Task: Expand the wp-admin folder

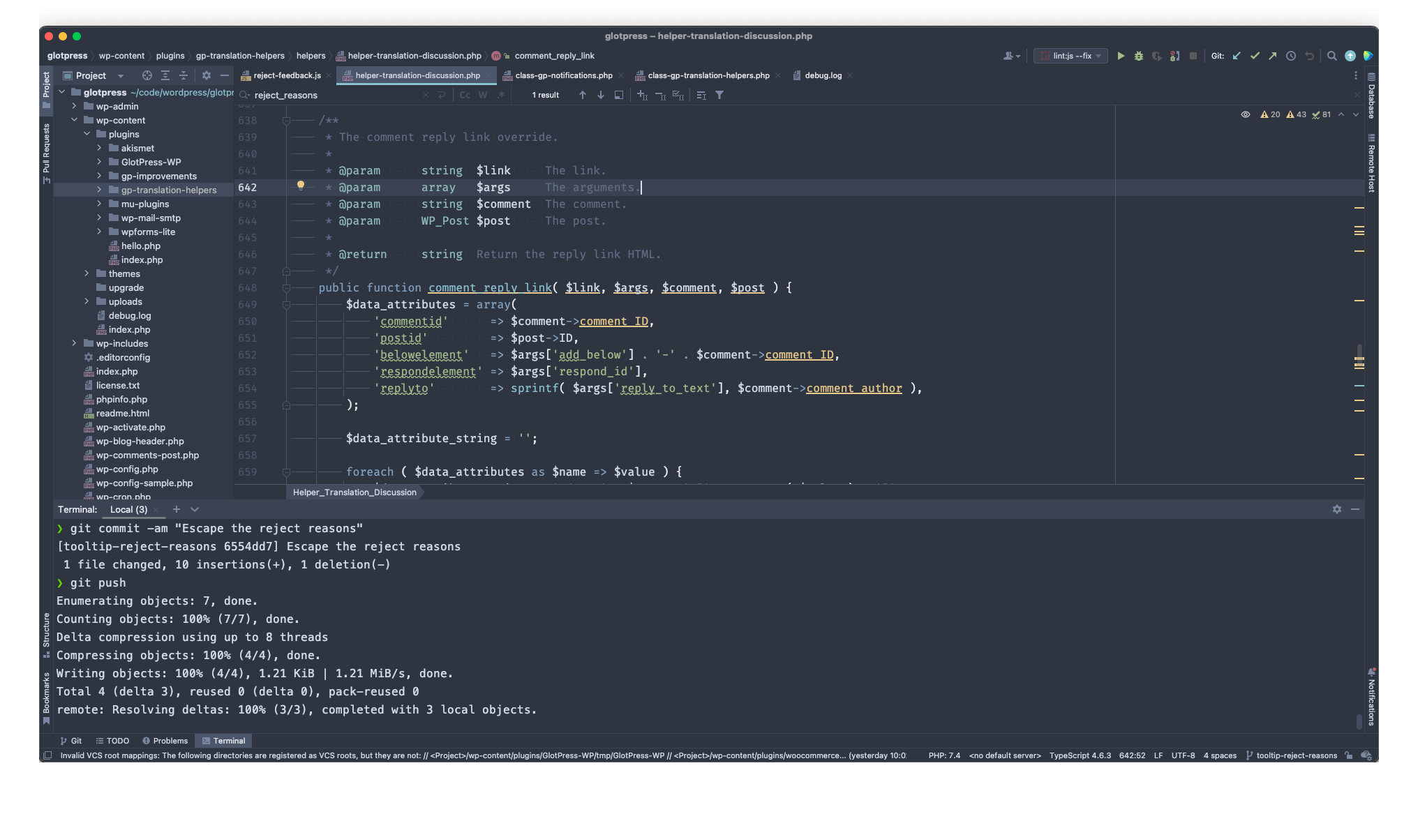Action: tap(74, 106)
